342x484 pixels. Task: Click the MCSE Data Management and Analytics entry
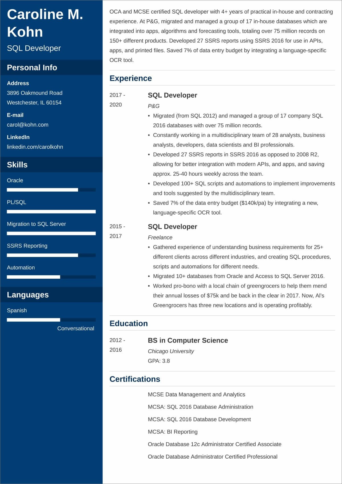(196, 394)
